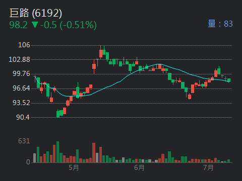Click the tallest green volume bar before 5月
The width and height of the screenshot is (242, 181).
58,152
